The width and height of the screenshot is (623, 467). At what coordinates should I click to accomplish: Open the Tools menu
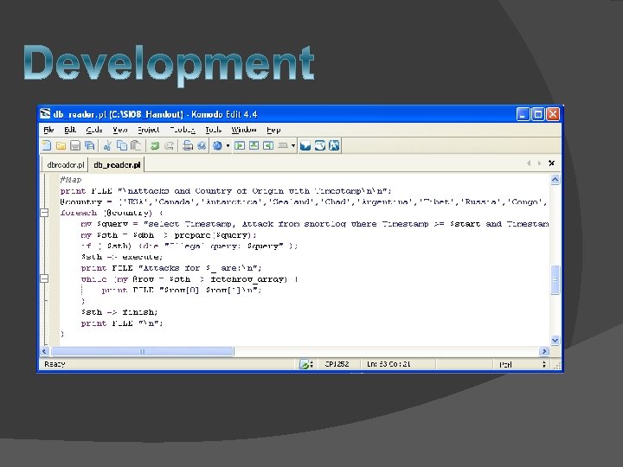pos(213,130)
